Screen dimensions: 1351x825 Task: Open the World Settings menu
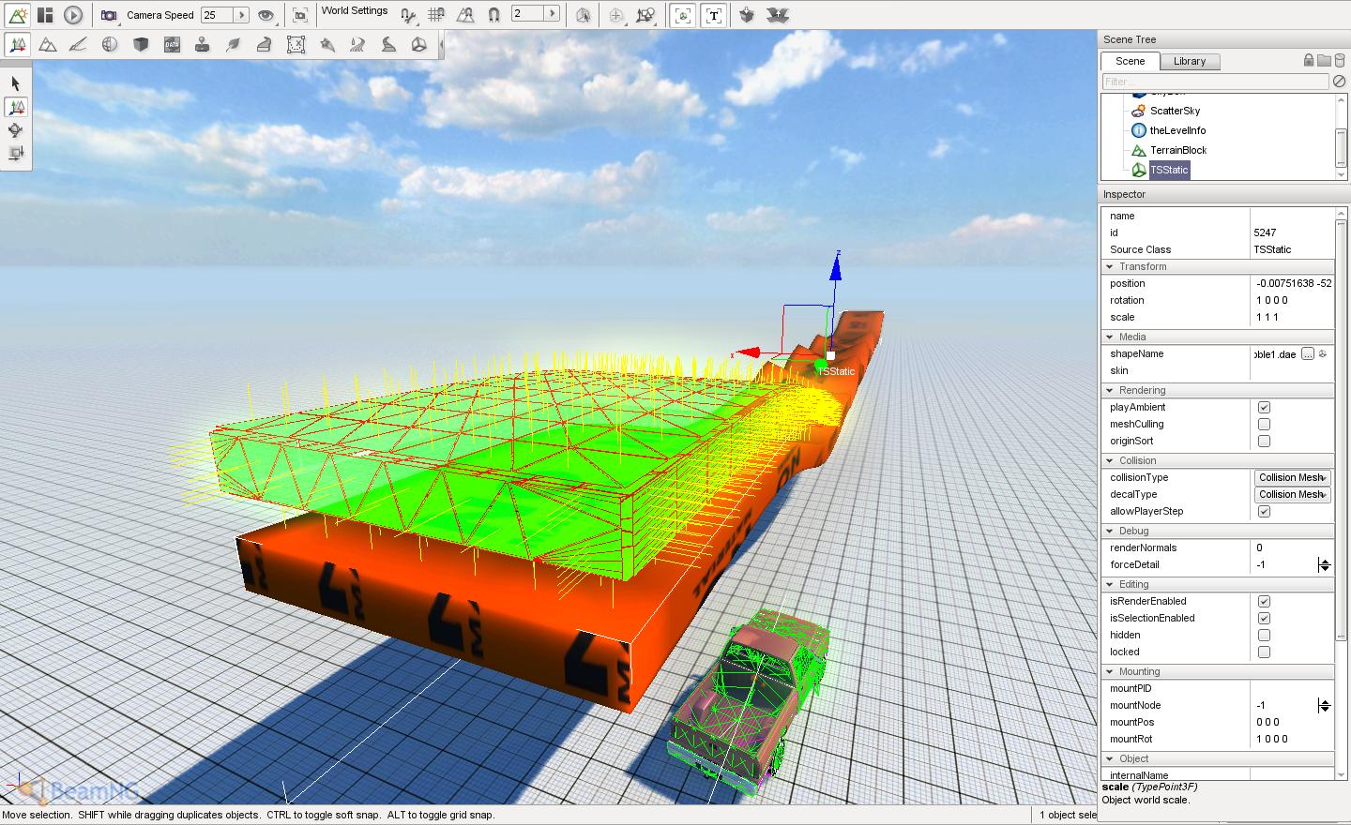pyautogui.click(x=355, y=11)
